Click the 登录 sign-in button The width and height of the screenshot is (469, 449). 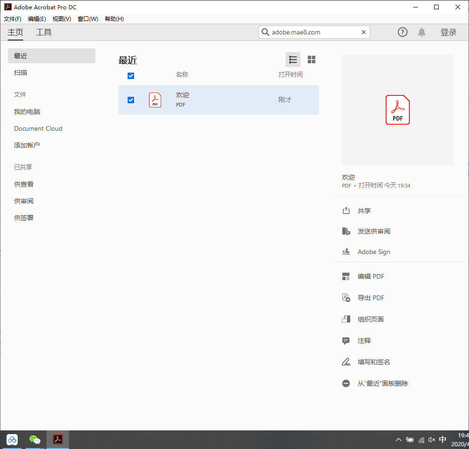pos(449,32)
